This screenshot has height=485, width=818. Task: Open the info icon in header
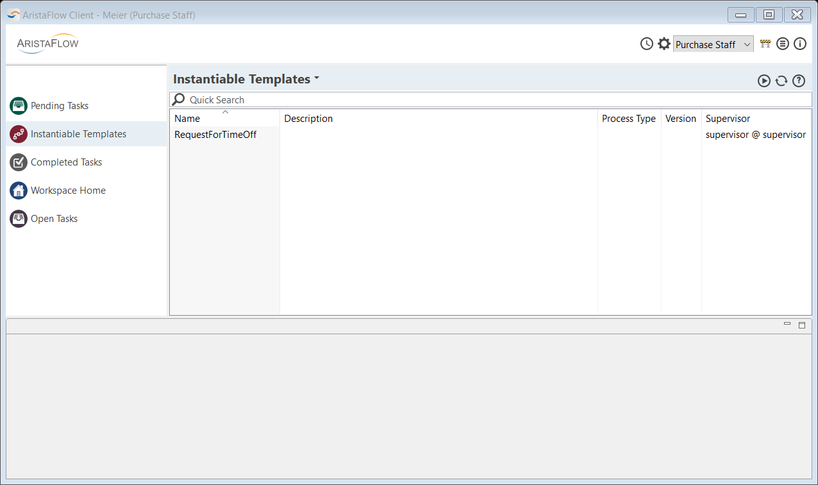pos(799,44)
